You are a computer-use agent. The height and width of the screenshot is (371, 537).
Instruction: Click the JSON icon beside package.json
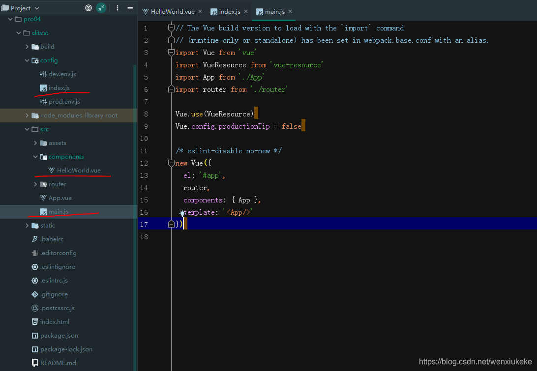34,336
